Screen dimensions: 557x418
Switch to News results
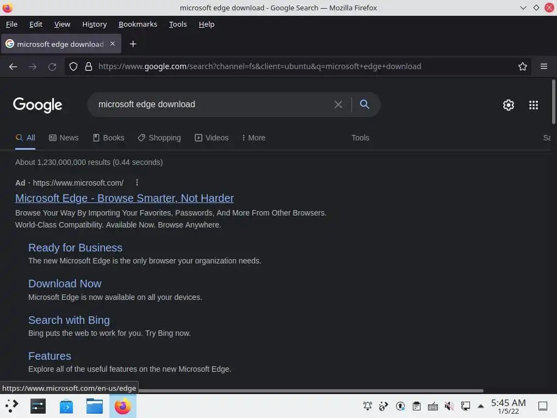pyautogui.click(x=64, y=138)
